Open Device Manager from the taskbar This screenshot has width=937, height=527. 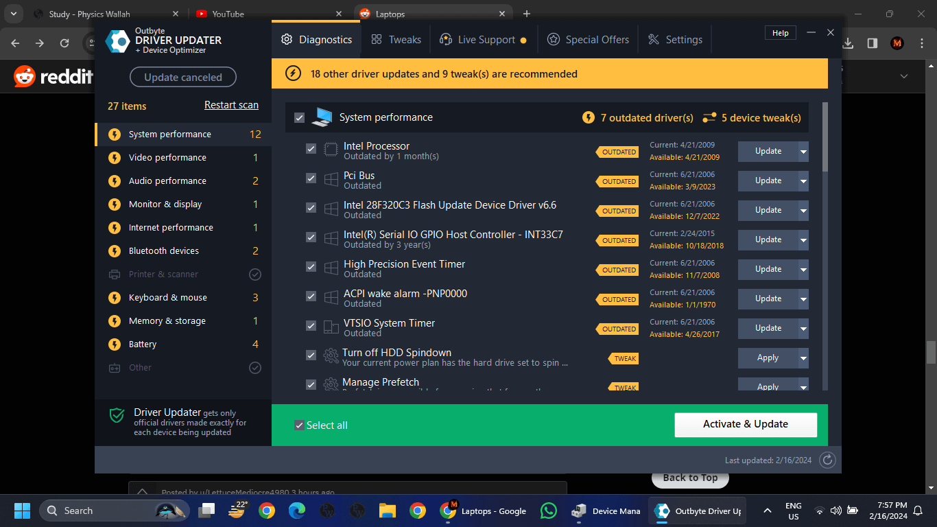tap(607, 511)
